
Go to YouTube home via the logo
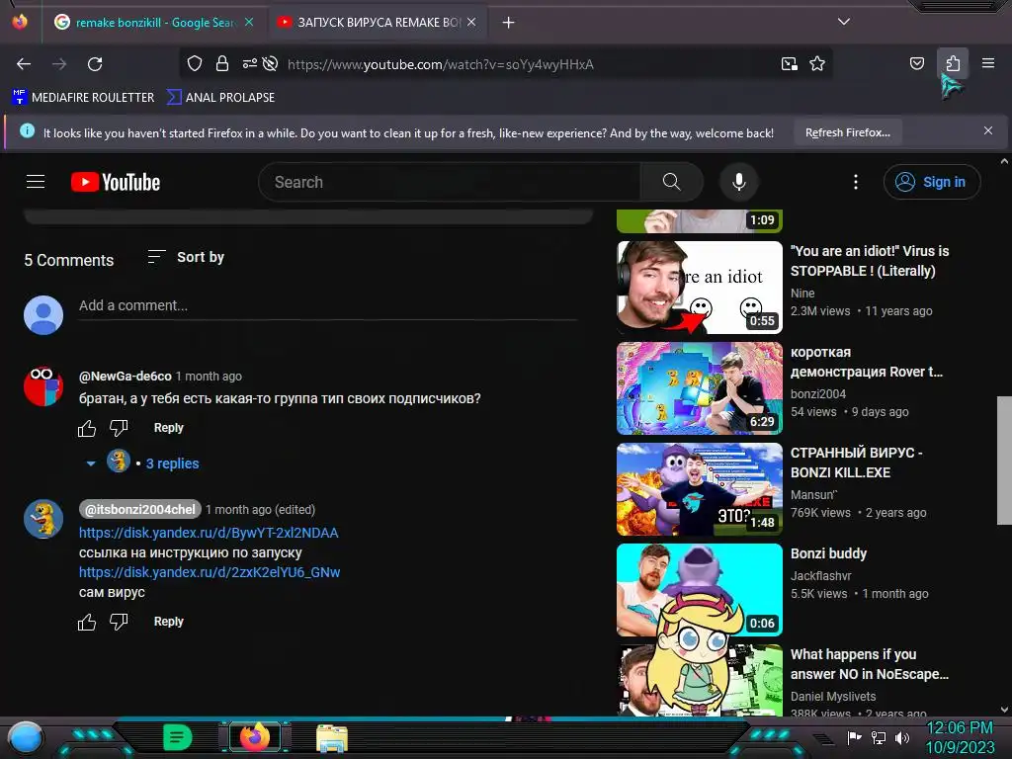[116, 182]
